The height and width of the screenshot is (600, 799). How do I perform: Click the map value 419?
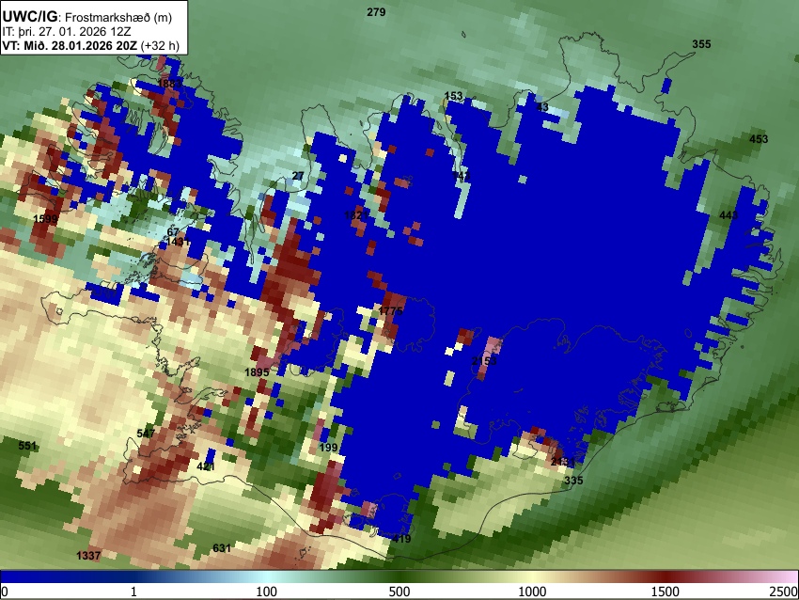[401, 538]
